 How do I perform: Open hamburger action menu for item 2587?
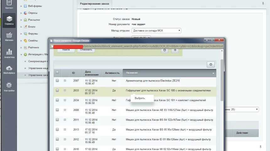(65, 81)
